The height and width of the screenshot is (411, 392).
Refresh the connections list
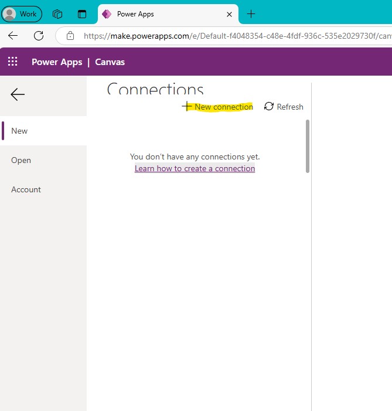(284, 107)
